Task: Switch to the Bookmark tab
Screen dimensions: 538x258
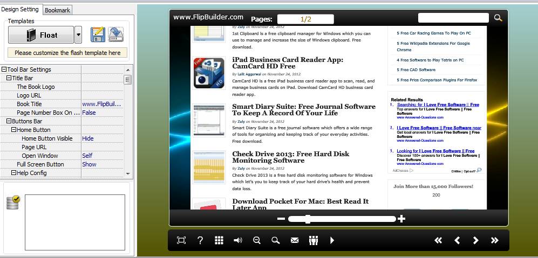Action: pos(57,10)
